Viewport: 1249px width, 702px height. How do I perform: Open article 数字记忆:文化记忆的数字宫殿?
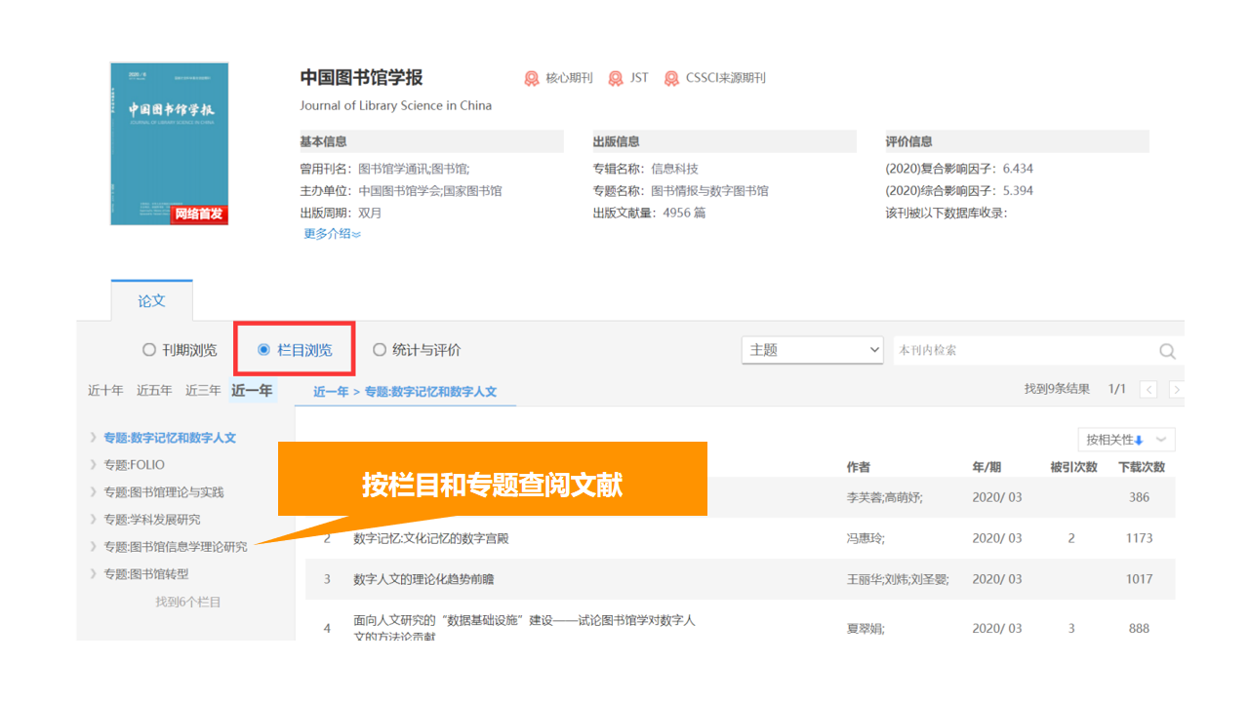tap(430, 538)
